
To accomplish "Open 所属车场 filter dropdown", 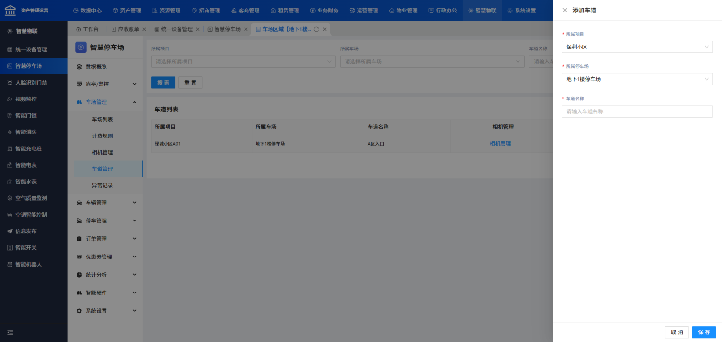I will pos(432,61).
